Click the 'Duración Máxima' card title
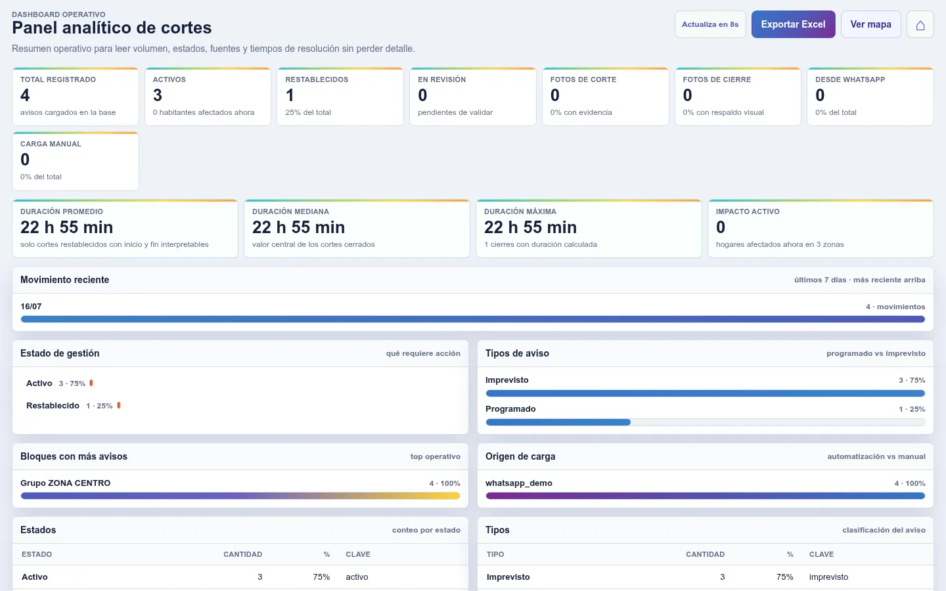Image resolution: width=946 pixels, height=591 pixels. (x=520, y=211)
